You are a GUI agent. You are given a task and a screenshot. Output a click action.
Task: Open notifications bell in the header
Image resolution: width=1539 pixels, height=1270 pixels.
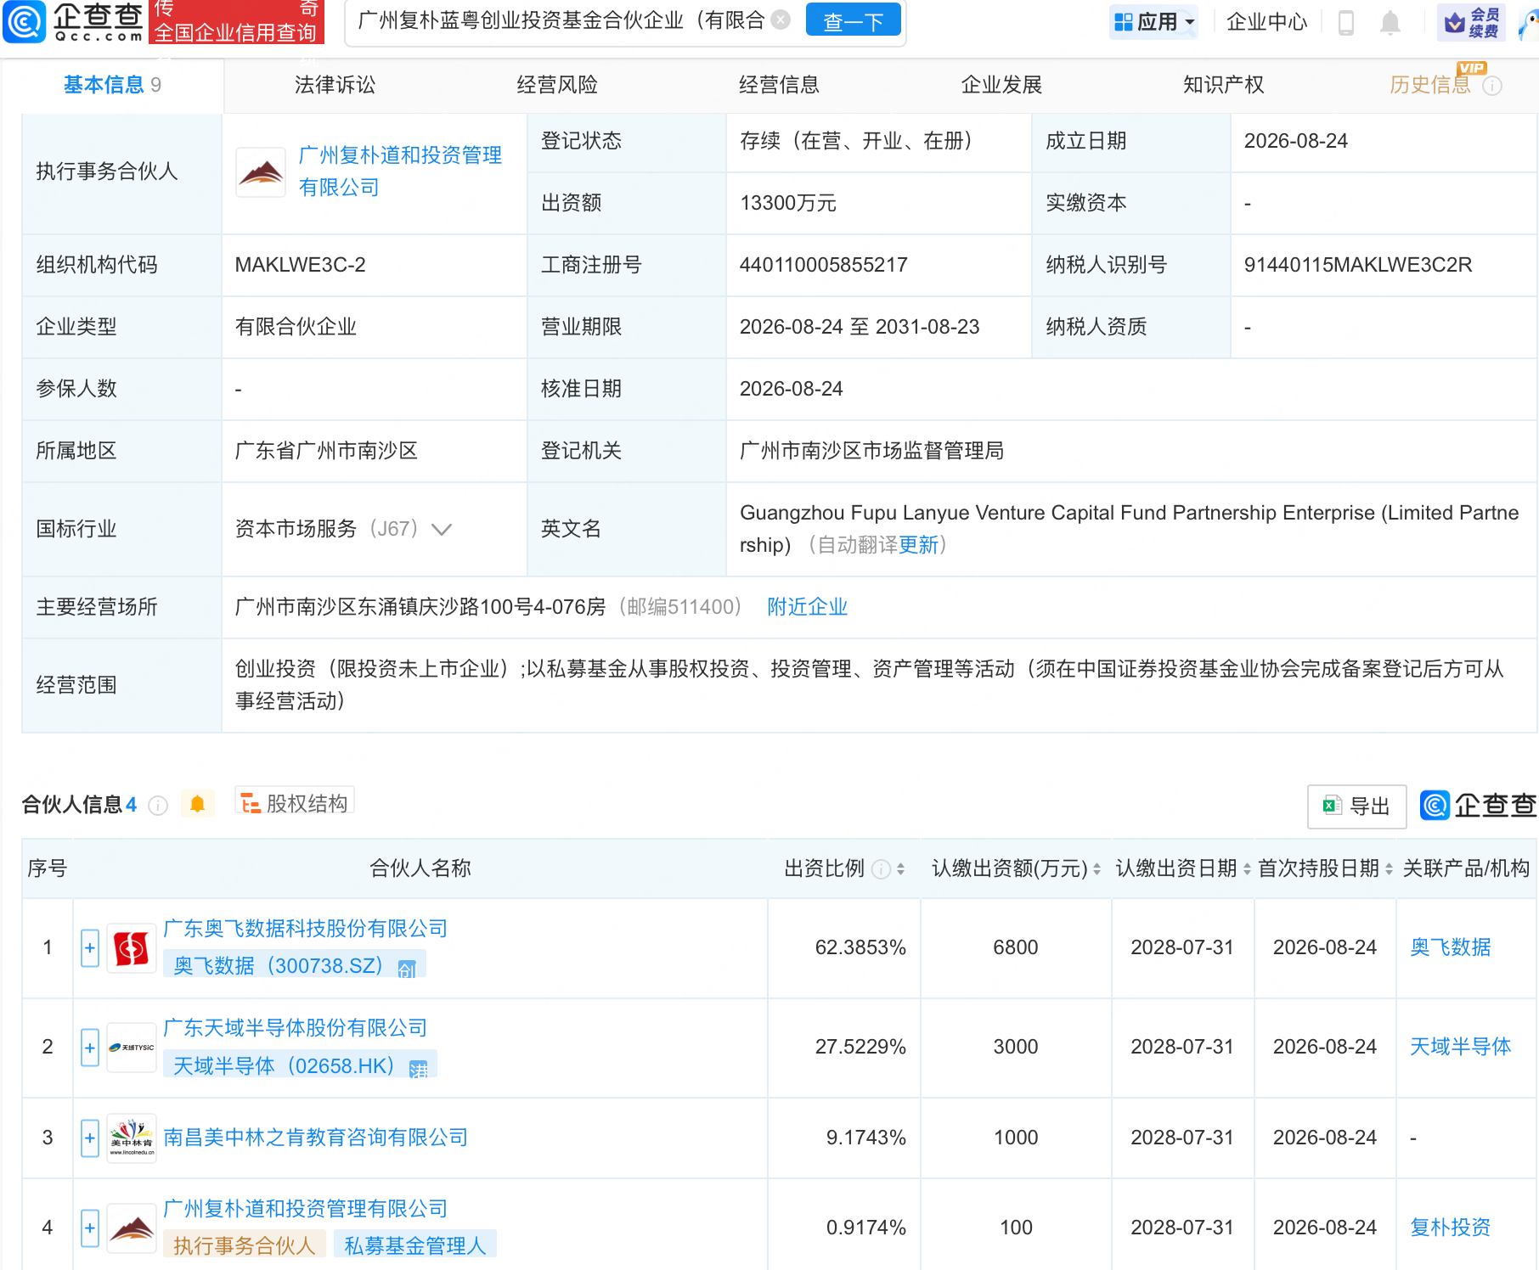coord(1390,22)
